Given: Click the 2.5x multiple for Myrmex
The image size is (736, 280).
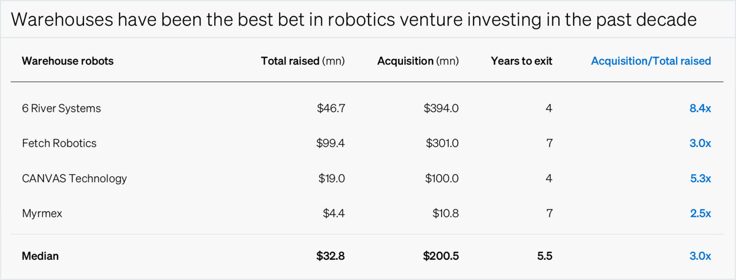Looking at the screenshot, I should click(x=700, y=214).
